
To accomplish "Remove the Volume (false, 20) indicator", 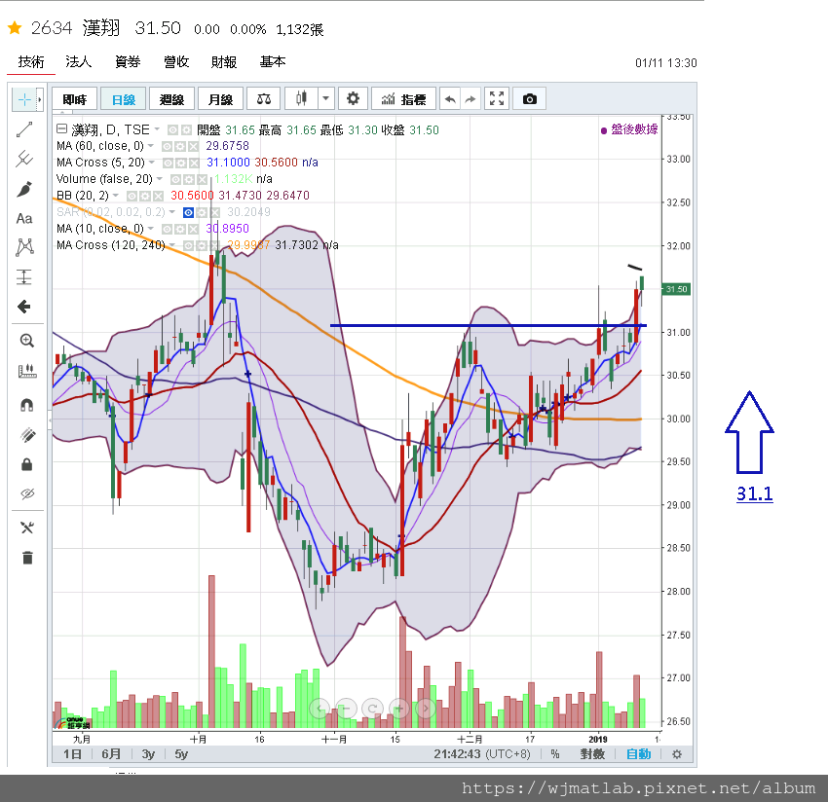I will pos(202,179).
